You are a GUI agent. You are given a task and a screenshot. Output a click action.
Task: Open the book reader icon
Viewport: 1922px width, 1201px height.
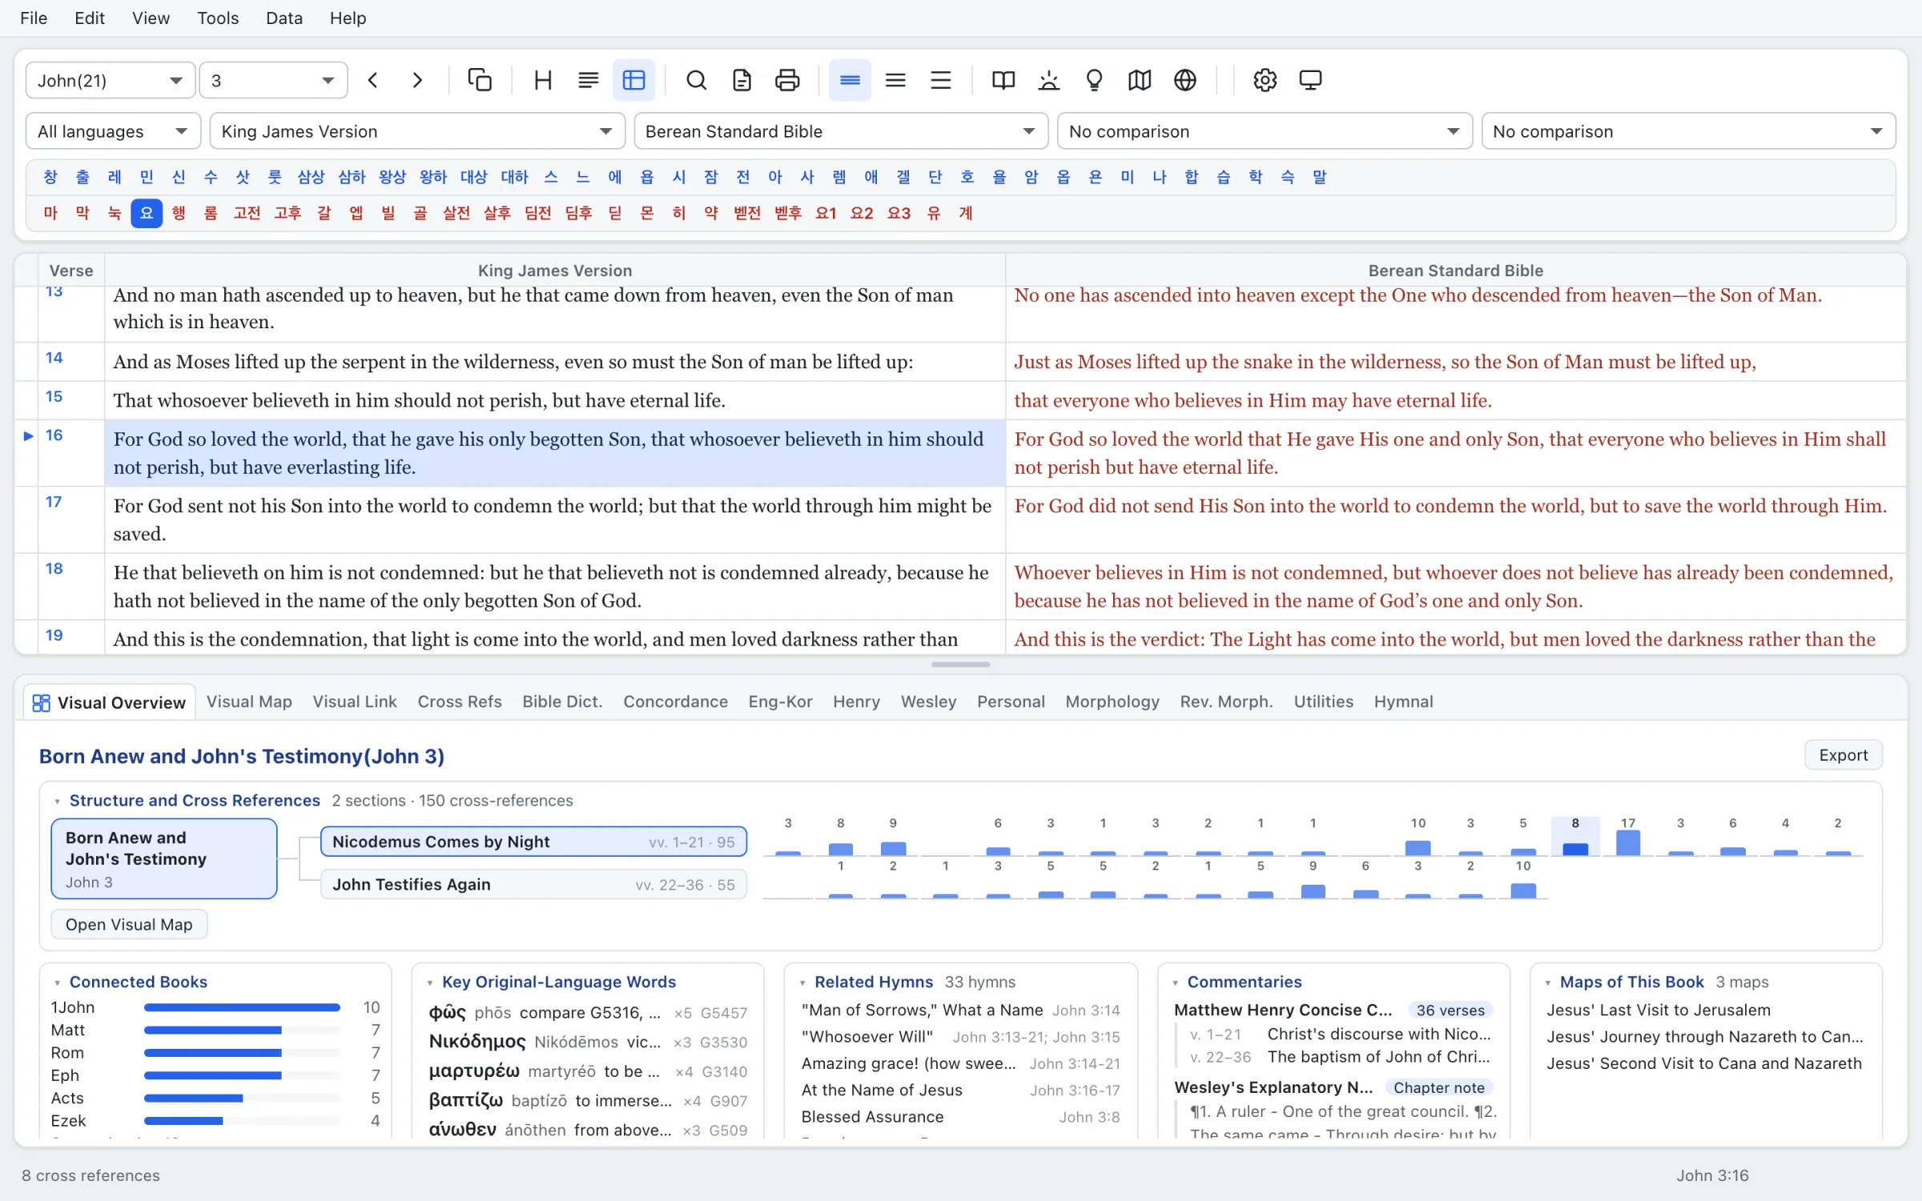(1003, 80)
